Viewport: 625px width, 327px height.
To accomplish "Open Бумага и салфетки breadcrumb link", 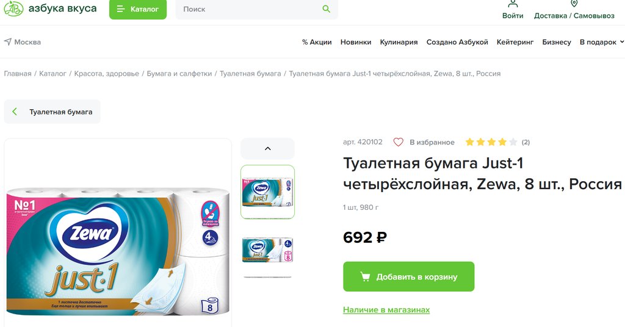I will [x=179, y=73].
